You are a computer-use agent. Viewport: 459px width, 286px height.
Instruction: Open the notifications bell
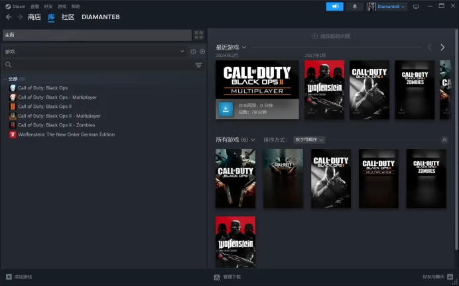[x=354, y=7]
